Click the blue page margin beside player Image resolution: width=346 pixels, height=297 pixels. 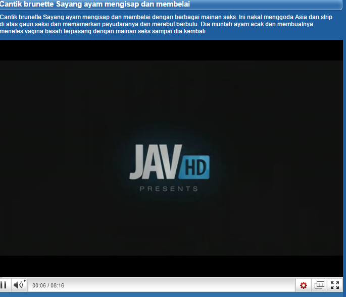tap(344, 151)
